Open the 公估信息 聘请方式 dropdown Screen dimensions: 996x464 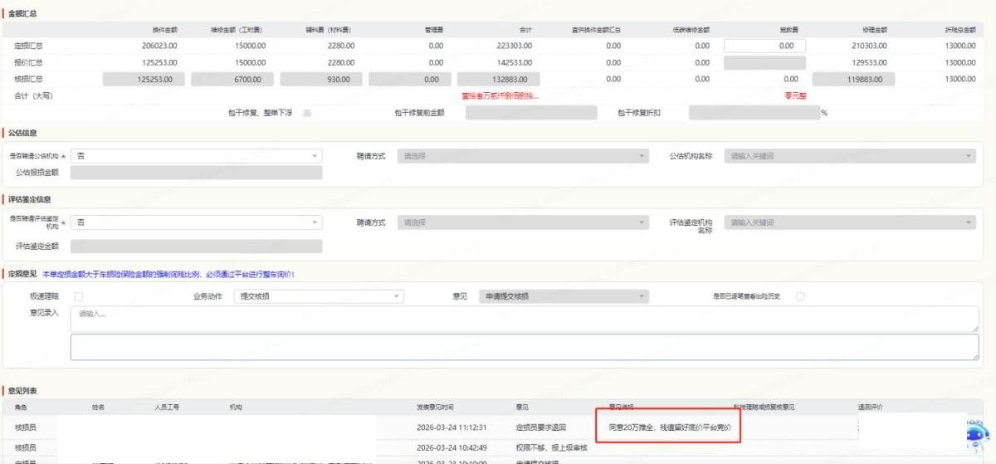524,155
